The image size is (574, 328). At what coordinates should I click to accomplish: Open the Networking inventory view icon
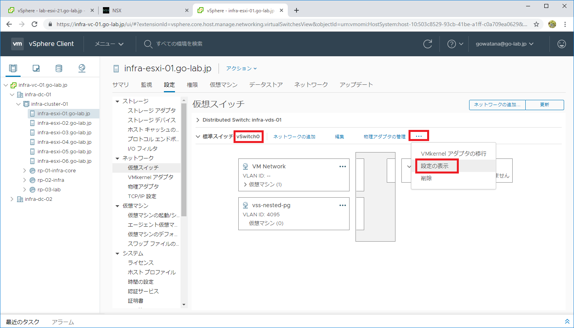(82, 68)
